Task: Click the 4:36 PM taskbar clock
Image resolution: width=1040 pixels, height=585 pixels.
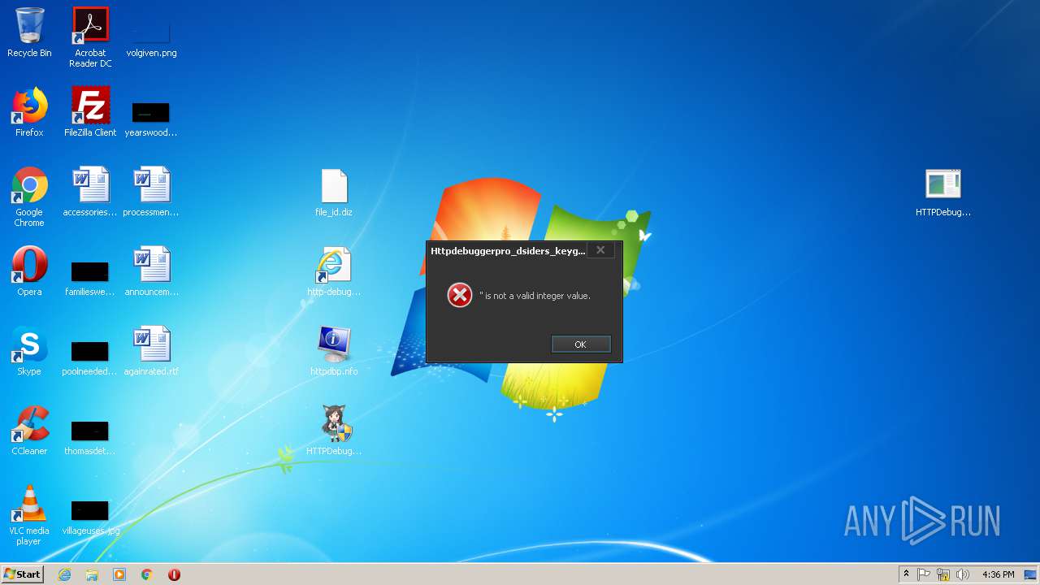Action: [998, 574]
